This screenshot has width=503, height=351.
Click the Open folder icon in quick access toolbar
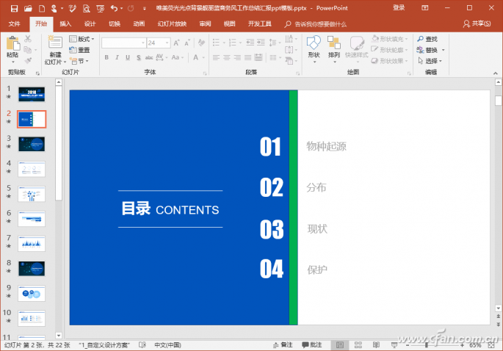click(x=28, y=8)
